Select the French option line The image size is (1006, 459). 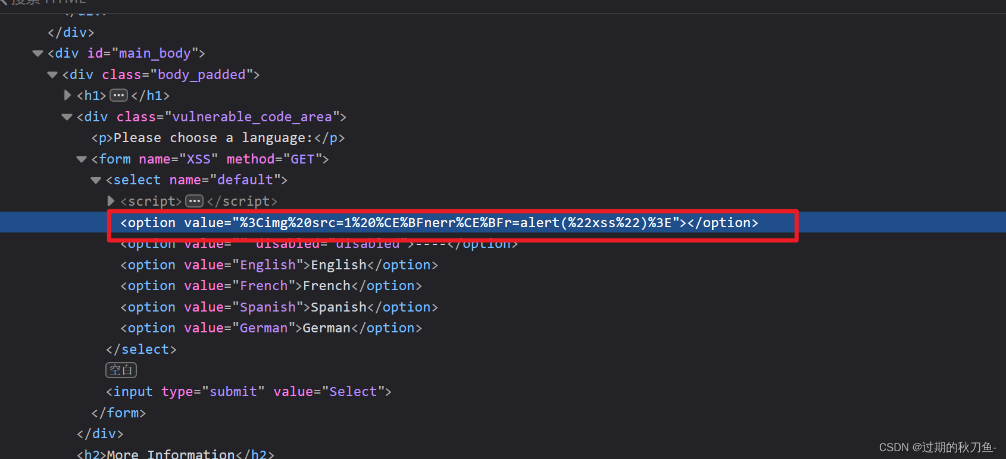coord(271,285)
